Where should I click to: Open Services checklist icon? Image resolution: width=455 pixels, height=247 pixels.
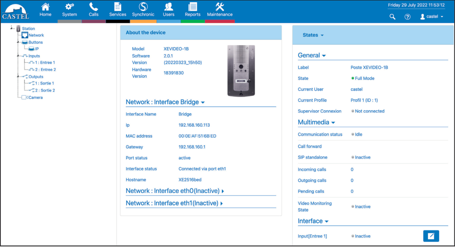[118, 7]
